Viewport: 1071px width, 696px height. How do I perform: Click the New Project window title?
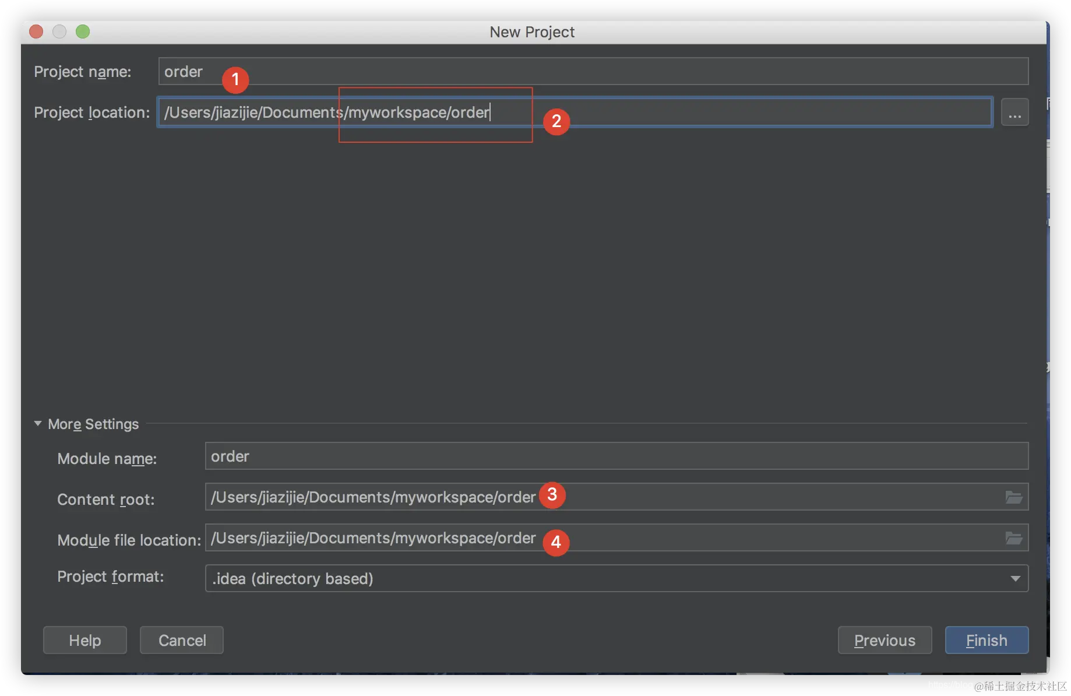[x=532, y=32]
